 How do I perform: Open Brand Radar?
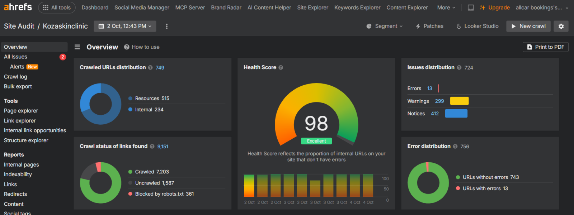point(226,8)
